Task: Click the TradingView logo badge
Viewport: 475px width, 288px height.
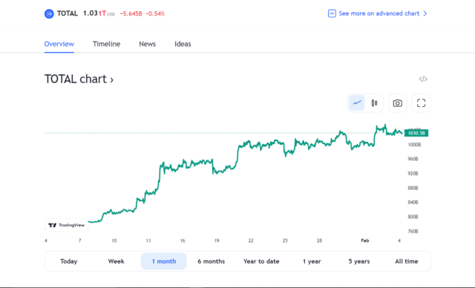Action: pos(67,225)
